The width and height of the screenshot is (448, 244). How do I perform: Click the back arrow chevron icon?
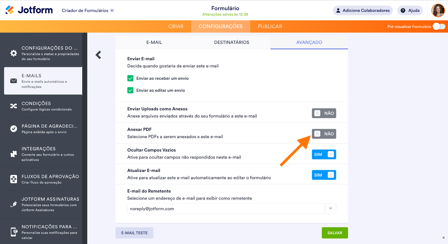pos(98,55)
